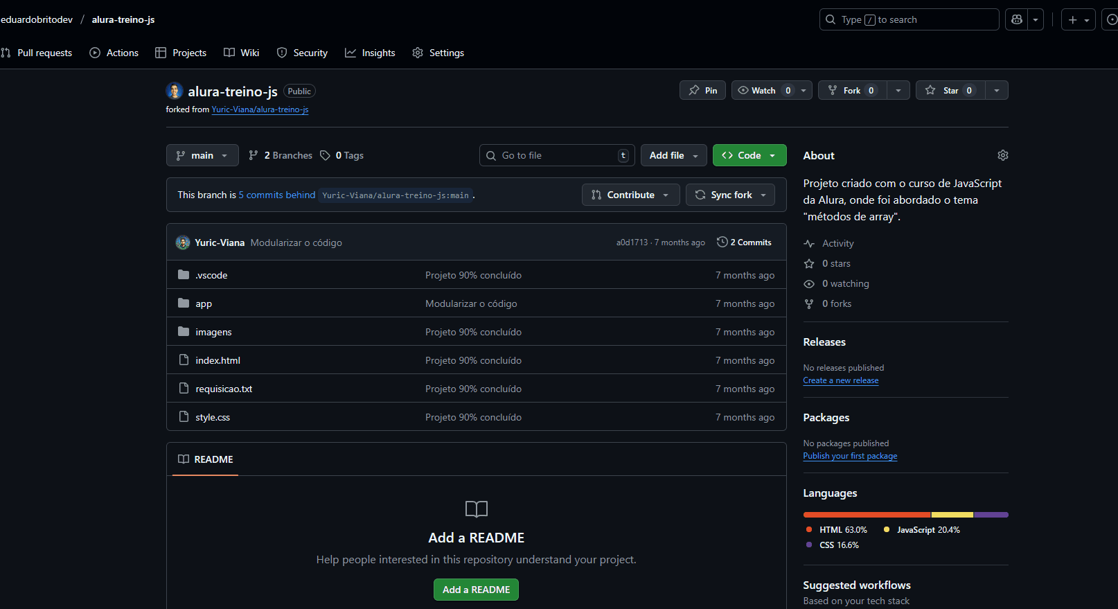Select the README tab

205,459
